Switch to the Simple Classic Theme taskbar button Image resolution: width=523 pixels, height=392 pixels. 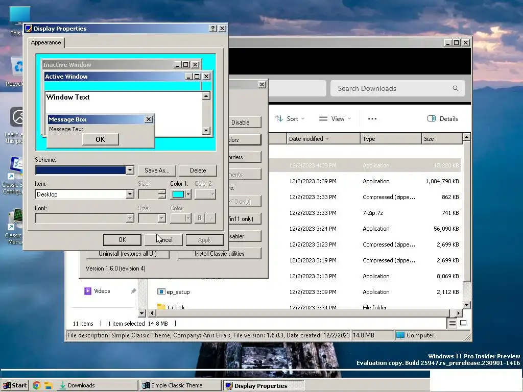pos(180,385)
